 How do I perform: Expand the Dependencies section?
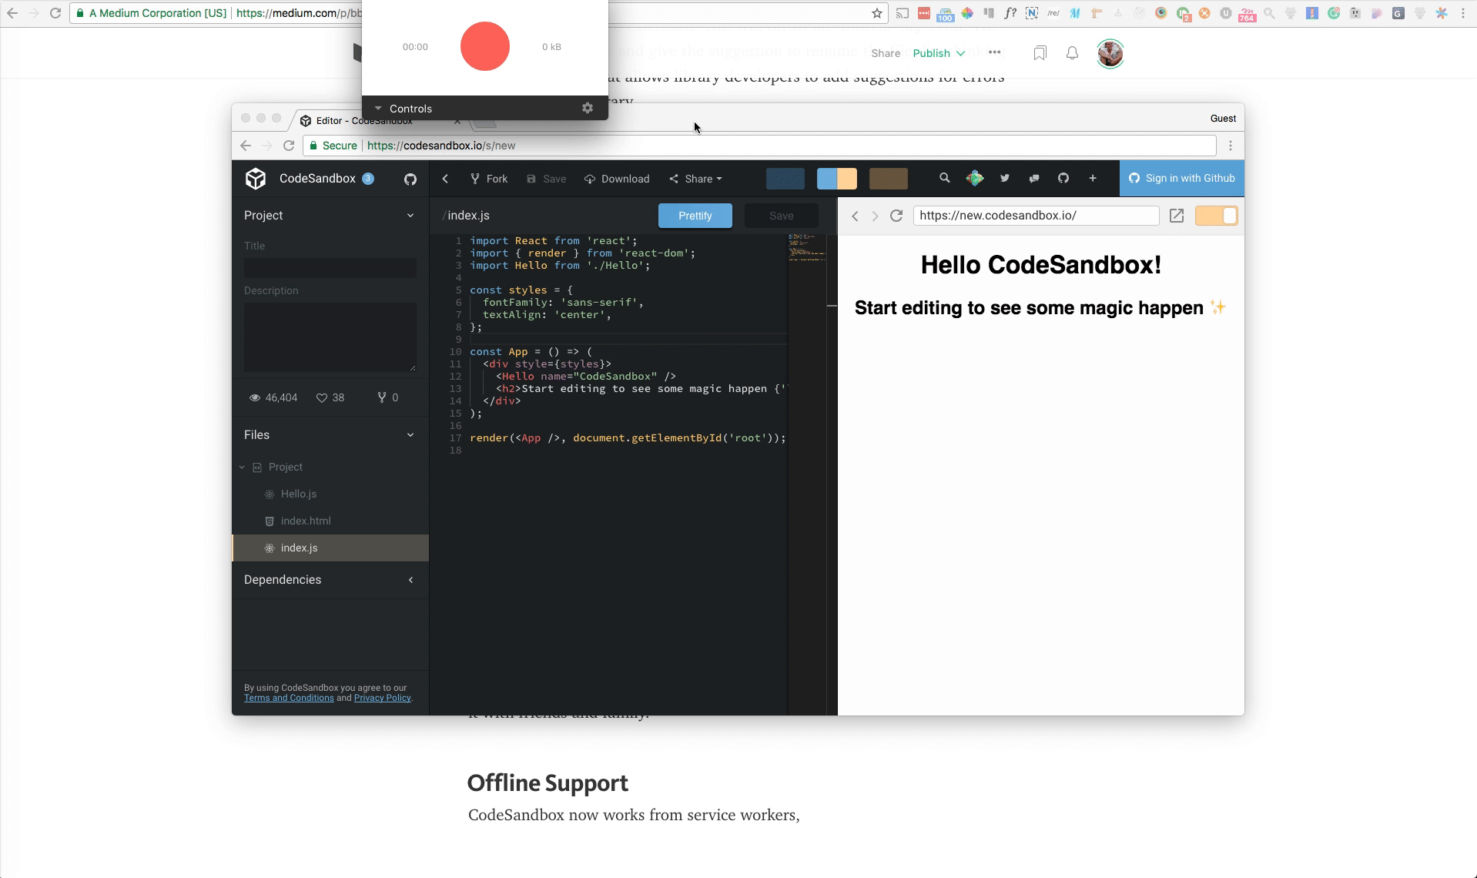point(410,580)
